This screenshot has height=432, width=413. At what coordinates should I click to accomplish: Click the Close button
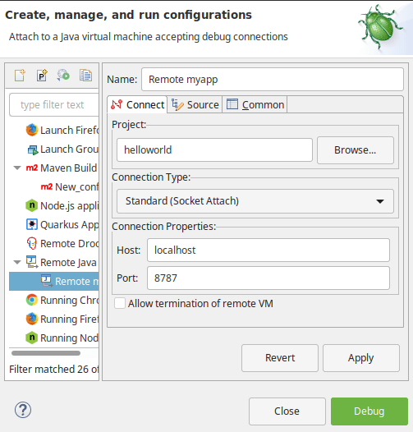coord(287,411)
